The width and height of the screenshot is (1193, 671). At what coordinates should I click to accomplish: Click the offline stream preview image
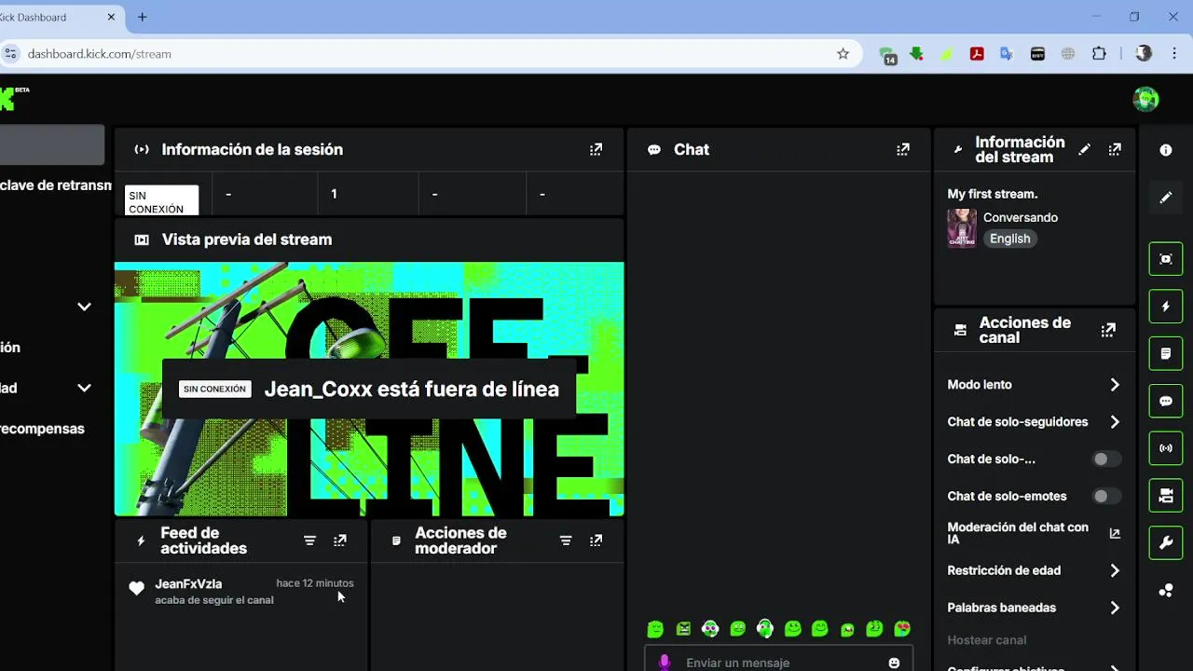click(x=369, y=389)
